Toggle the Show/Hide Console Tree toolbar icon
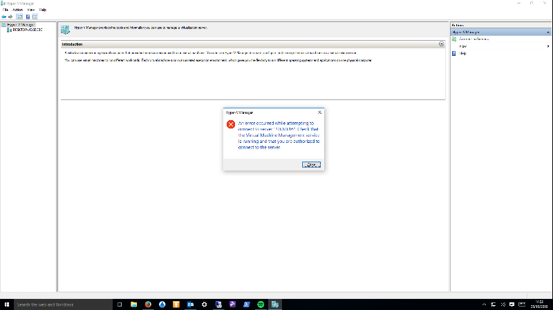Image resolution: width=553 pixels, height=310 pixels. pyautogui.click(x=19, y=17)
